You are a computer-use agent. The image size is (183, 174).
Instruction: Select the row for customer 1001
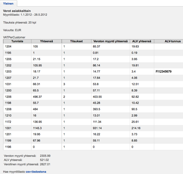tap(93, 128)
